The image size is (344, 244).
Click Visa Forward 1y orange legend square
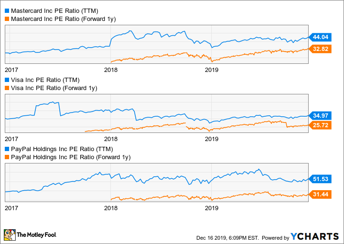point(7,88)
